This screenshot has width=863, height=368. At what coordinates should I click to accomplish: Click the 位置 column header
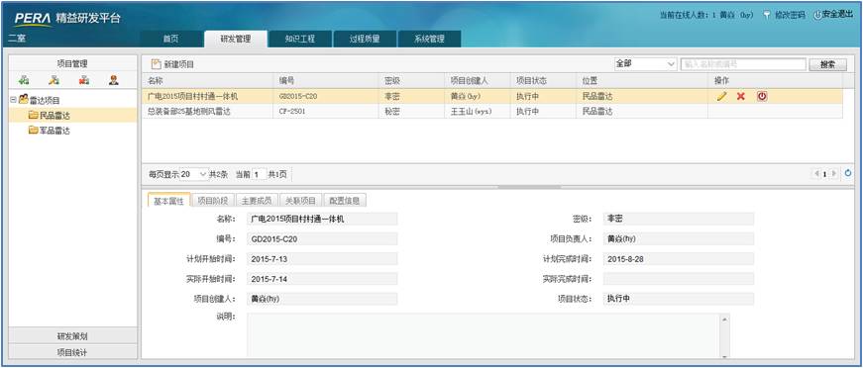(x=642, y=80)
